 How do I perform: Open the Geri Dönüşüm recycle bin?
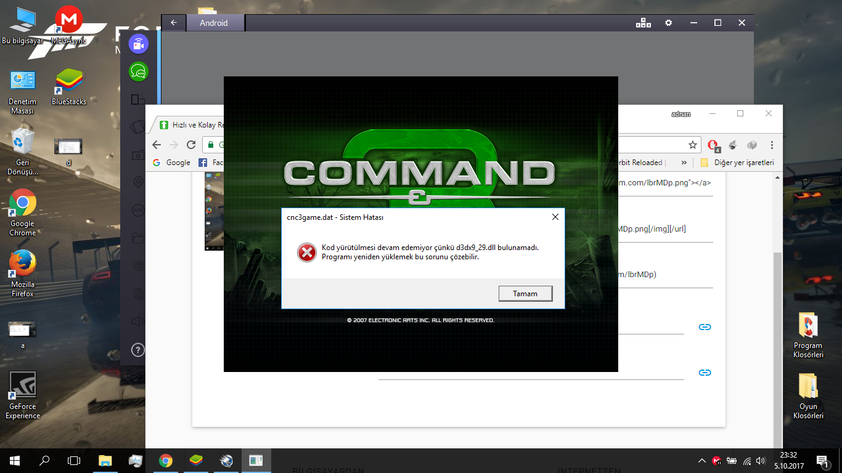(23, 152)
